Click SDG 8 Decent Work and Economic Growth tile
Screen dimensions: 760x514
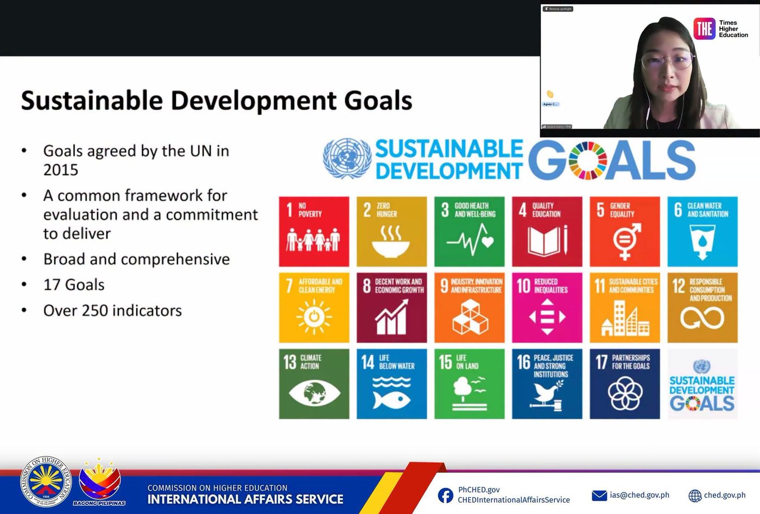click(391, 308)
